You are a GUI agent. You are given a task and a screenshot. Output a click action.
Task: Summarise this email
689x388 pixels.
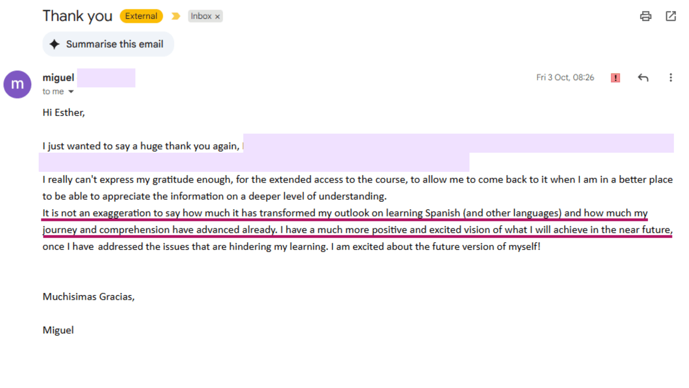pos(108,44)
